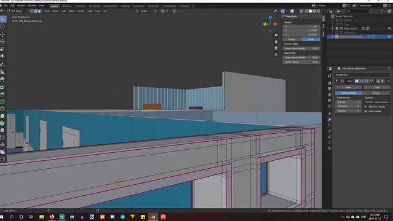The image size is (393, 221).
Task: Toggle X-ray display in viewport header
Action: [x=302, y=11]
